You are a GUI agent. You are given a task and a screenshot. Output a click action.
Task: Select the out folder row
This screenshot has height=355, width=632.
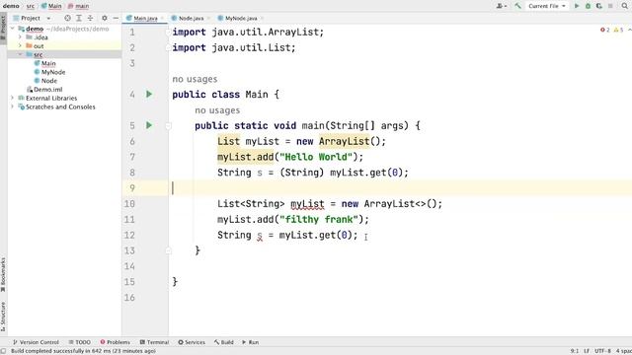(x=64, y=46)
